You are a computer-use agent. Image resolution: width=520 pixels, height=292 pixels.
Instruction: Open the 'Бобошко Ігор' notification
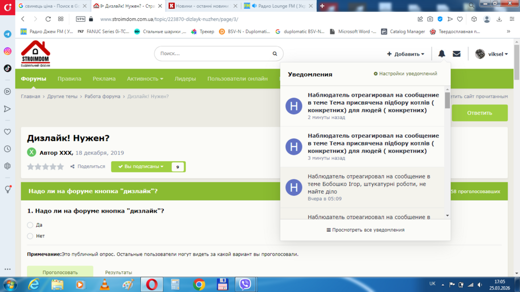tap(362, 188)
